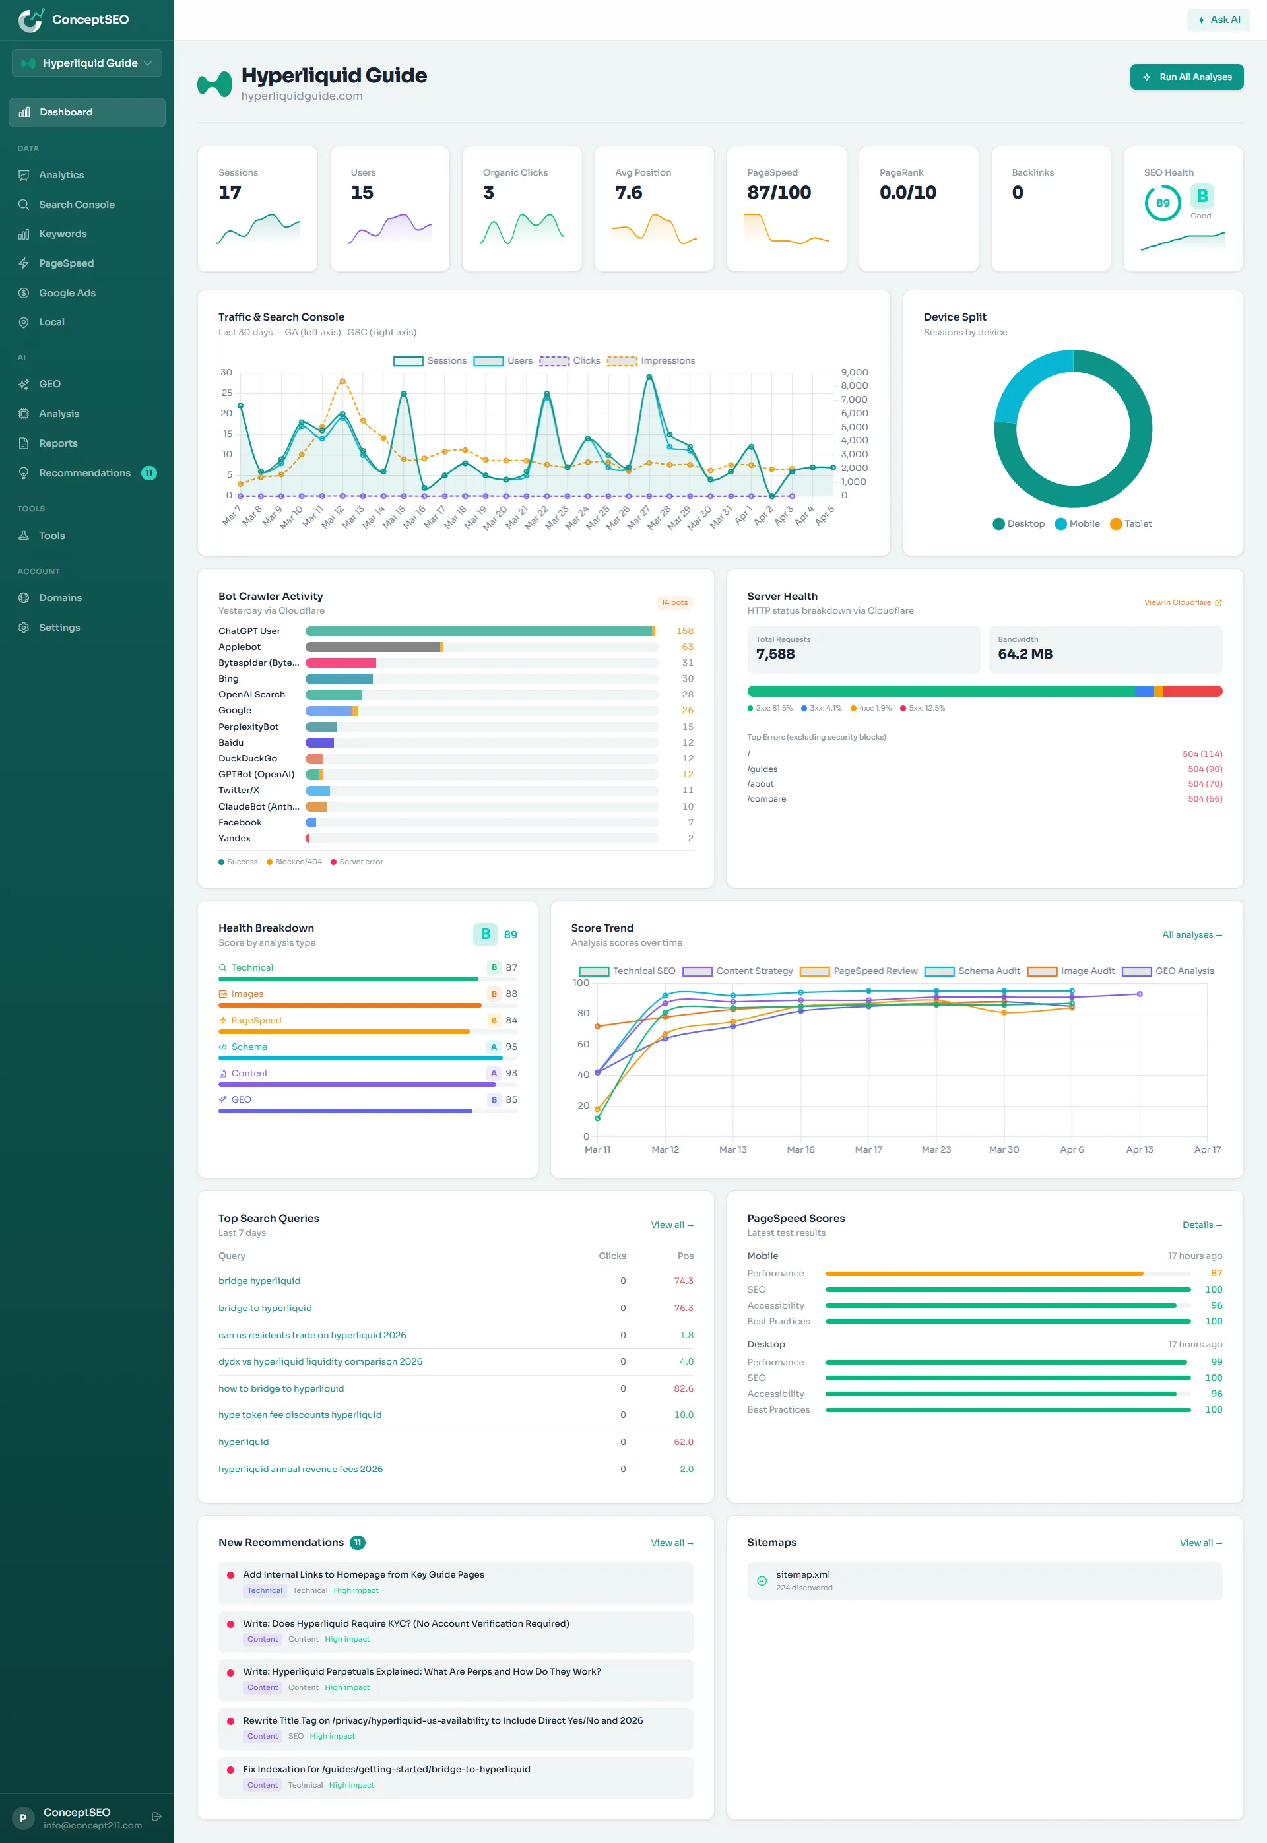Open the Hyperliquid Guide site selector dropdown
Viewport: 1267px width, 1843px height.
pos(87,63)
